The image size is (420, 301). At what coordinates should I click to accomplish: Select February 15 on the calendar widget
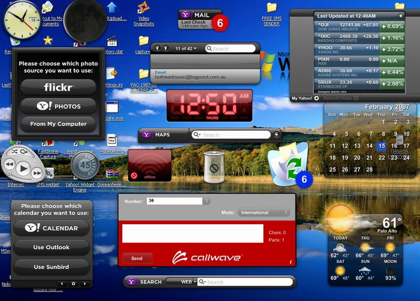(x=381, y=146)
